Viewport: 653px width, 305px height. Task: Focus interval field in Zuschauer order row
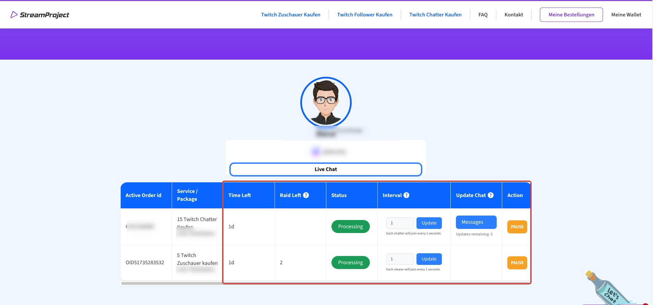(400, 259)
